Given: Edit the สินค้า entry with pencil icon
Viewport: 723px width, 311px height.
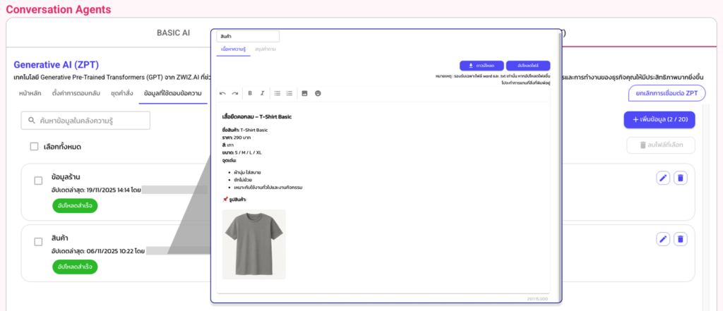Looking at the screenshot, I should (x=663, y=240).
